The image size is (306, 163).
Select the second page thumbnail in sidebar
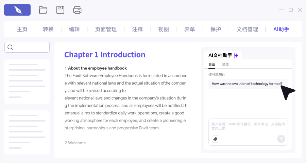pos(27,132)
